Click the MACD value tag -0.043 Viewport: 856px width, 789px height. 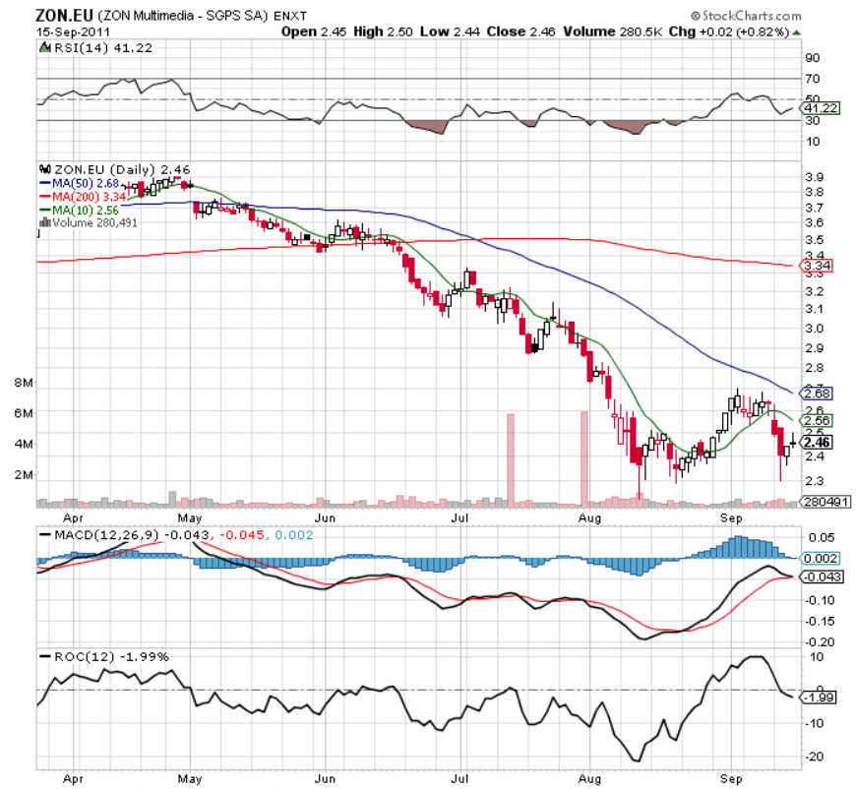point(823,577)
